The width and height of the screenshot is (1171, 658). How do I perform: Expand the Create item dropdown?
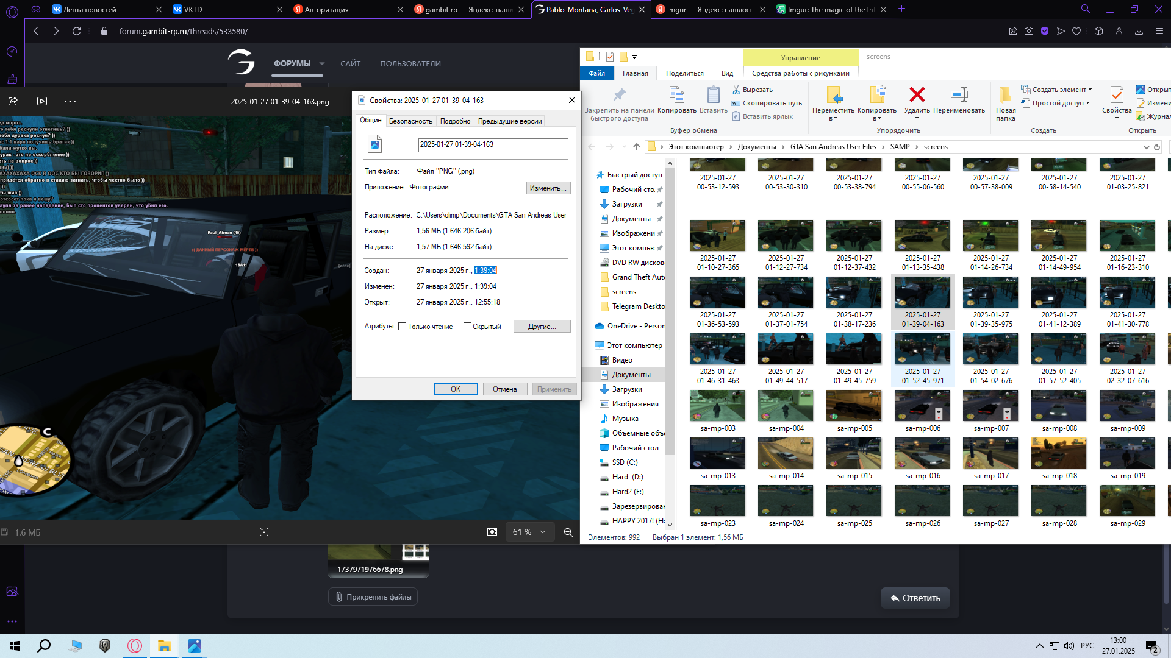[1090, 90]
